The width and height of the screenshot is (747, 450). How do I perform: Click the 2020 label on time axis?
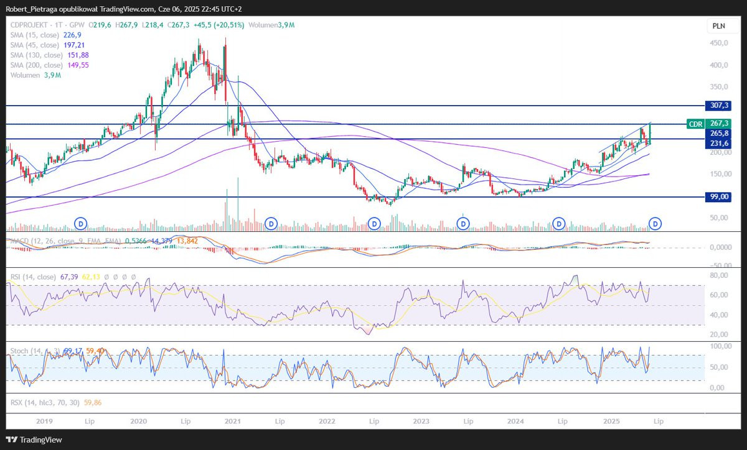click(138, 421)
